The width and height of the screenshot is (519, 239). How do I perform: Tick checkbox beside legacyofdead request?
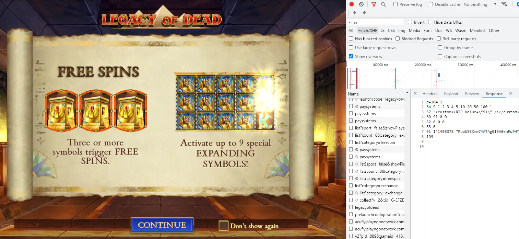pos(351,207)
